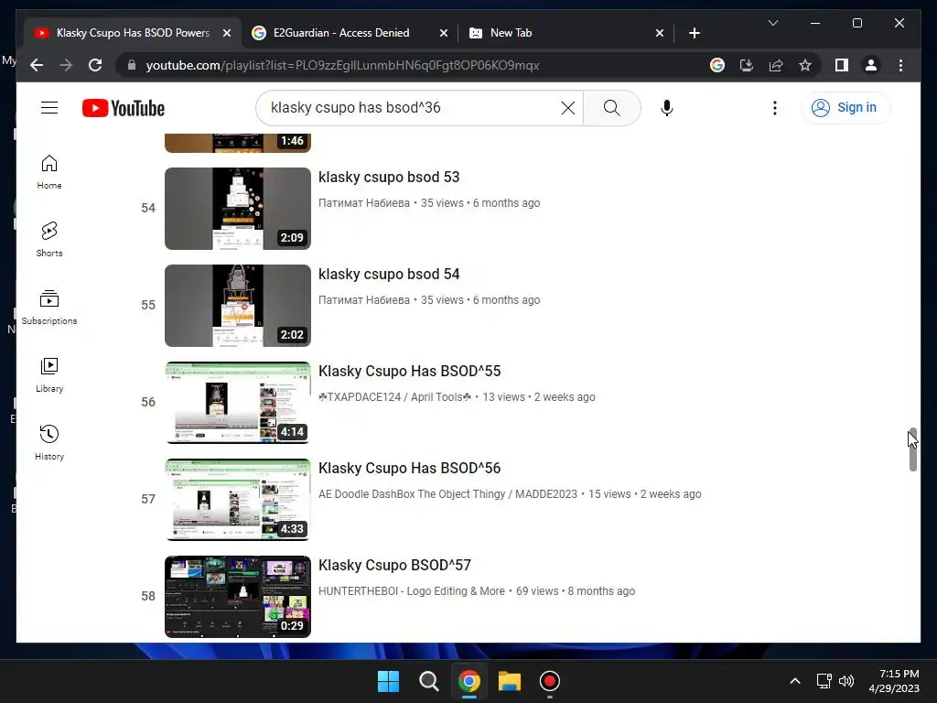Close the Klasky Csupo YouTube tab
The width and height of the screenshot is (937, 703).
[x=227, y=33]
